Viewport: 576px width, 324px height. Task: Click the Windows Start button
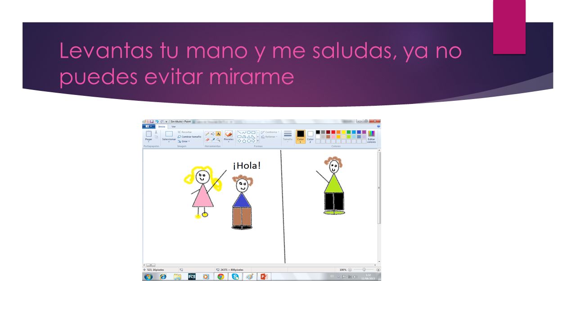point(148,276)
